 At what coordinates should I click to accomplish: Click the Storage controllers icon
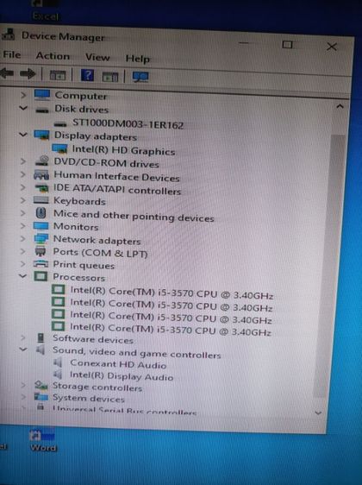(41, 385)
